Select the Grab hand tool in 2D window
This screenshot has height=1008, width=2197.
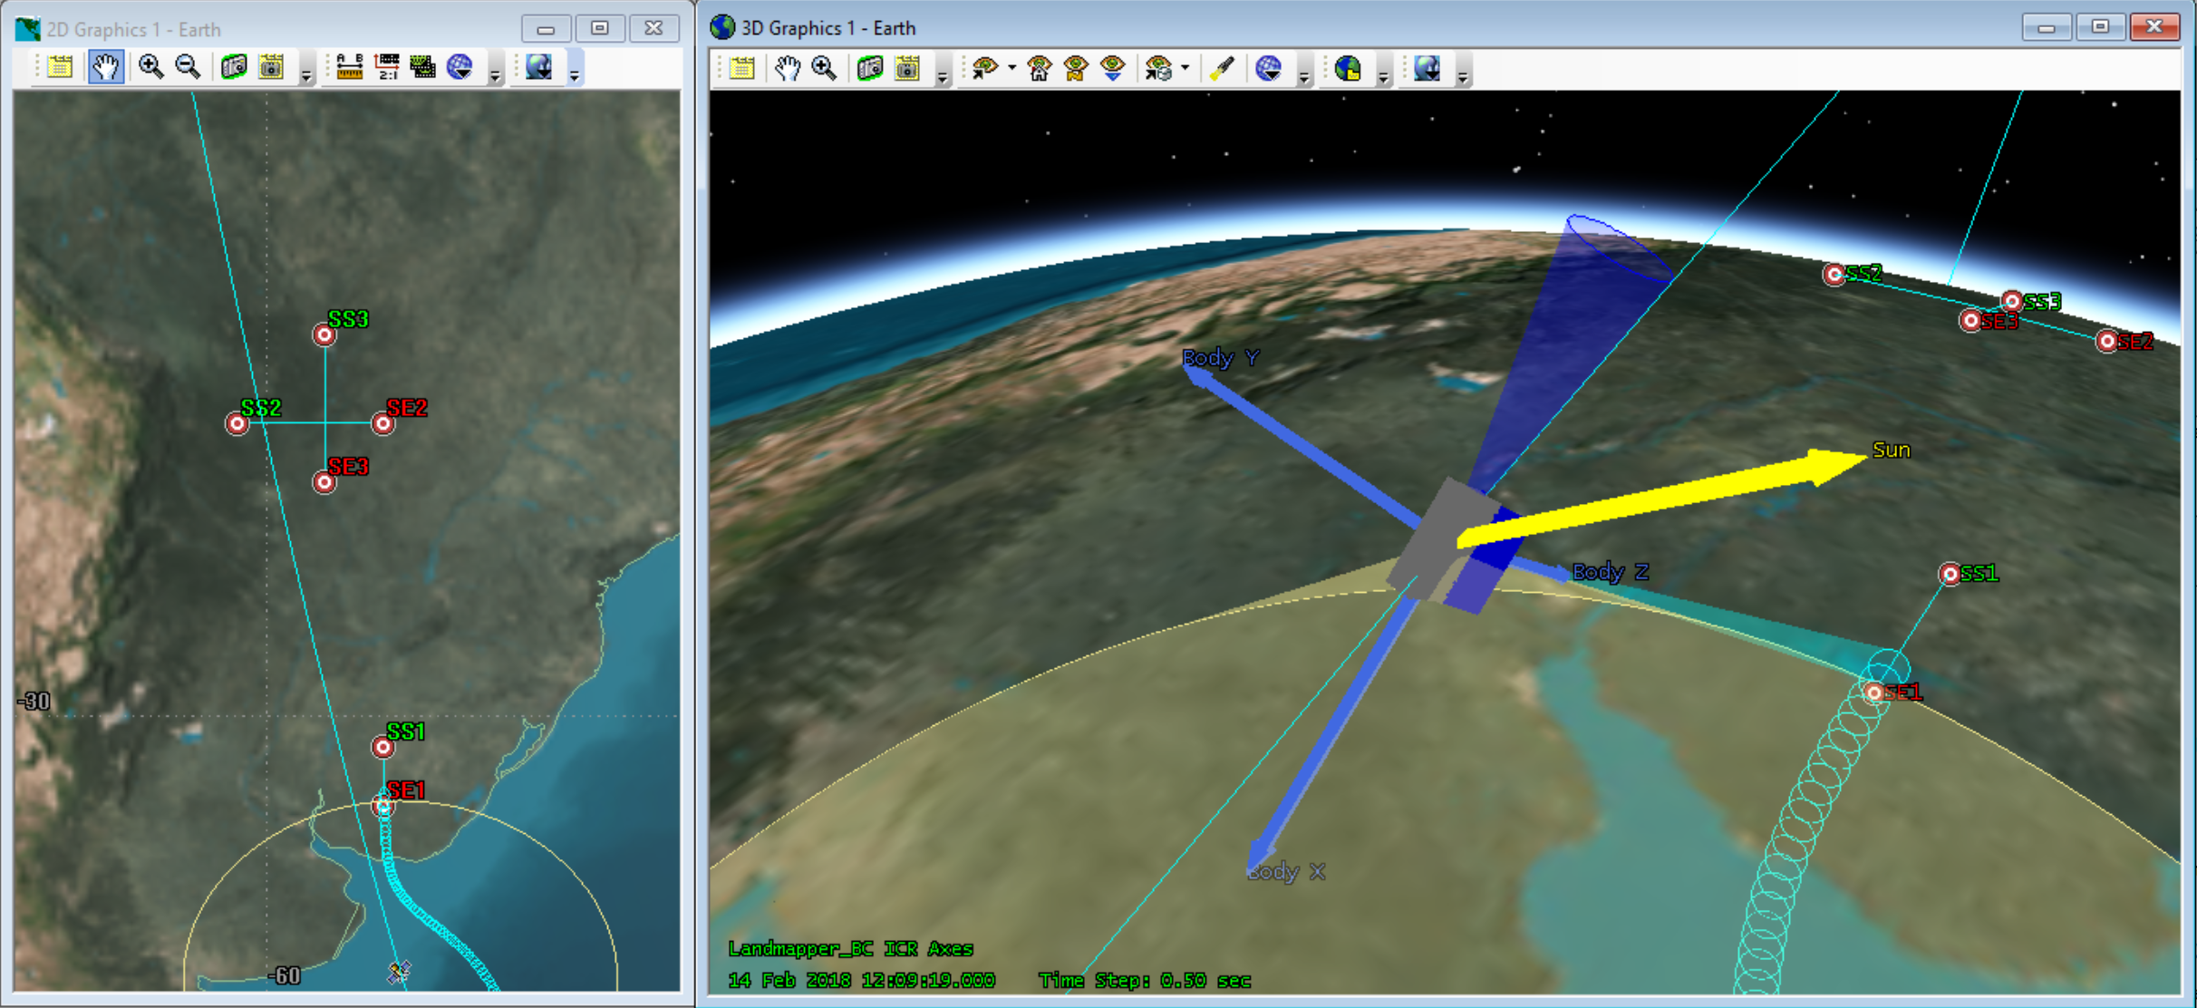pyautogui.click(x=106, y=67)
